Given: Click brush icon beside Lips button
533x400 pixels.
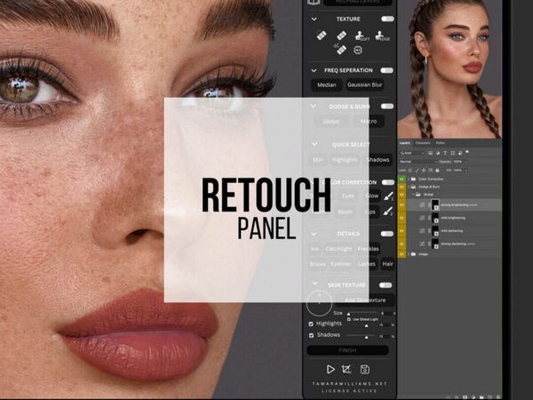Looking at the screenshot, I should point(388,212).
